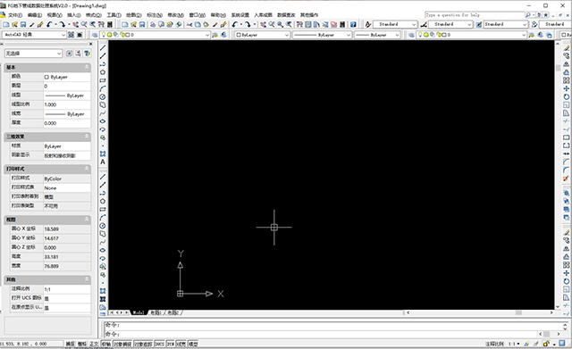Open the AutoCAD 经典 workspace dropdown
The width and height of the screenshot is (572, 349).
click(34, 35)
